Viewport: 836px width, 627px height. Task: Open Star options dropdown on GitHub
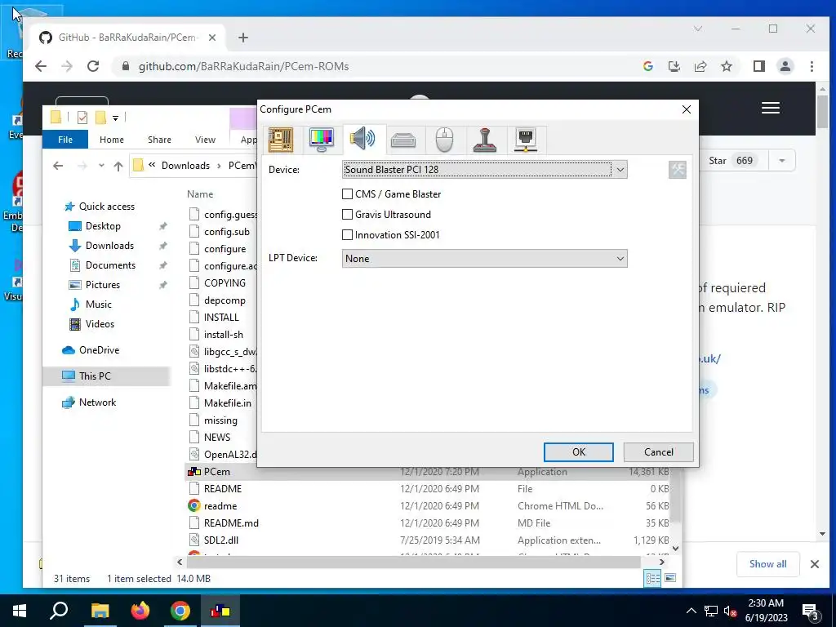point(782,161)
